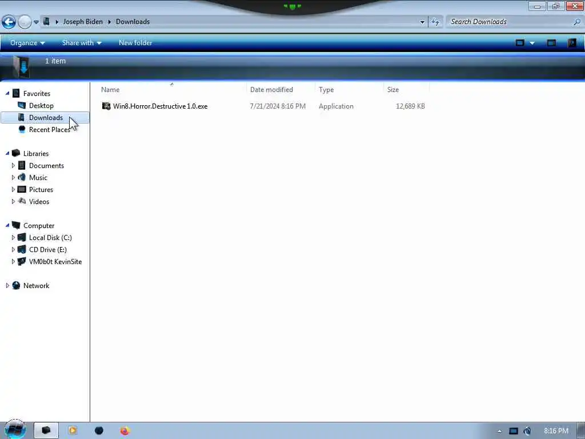The width and height of the screenshot is (585, 439).
Task: Open the address bar history dropdown
Action: [x=422, y=22]
